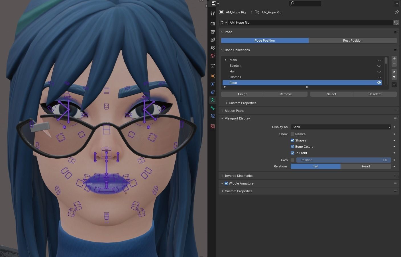Open the Render properties tab
The width and height of the screenshot is (401, 257).
(213, 23)
